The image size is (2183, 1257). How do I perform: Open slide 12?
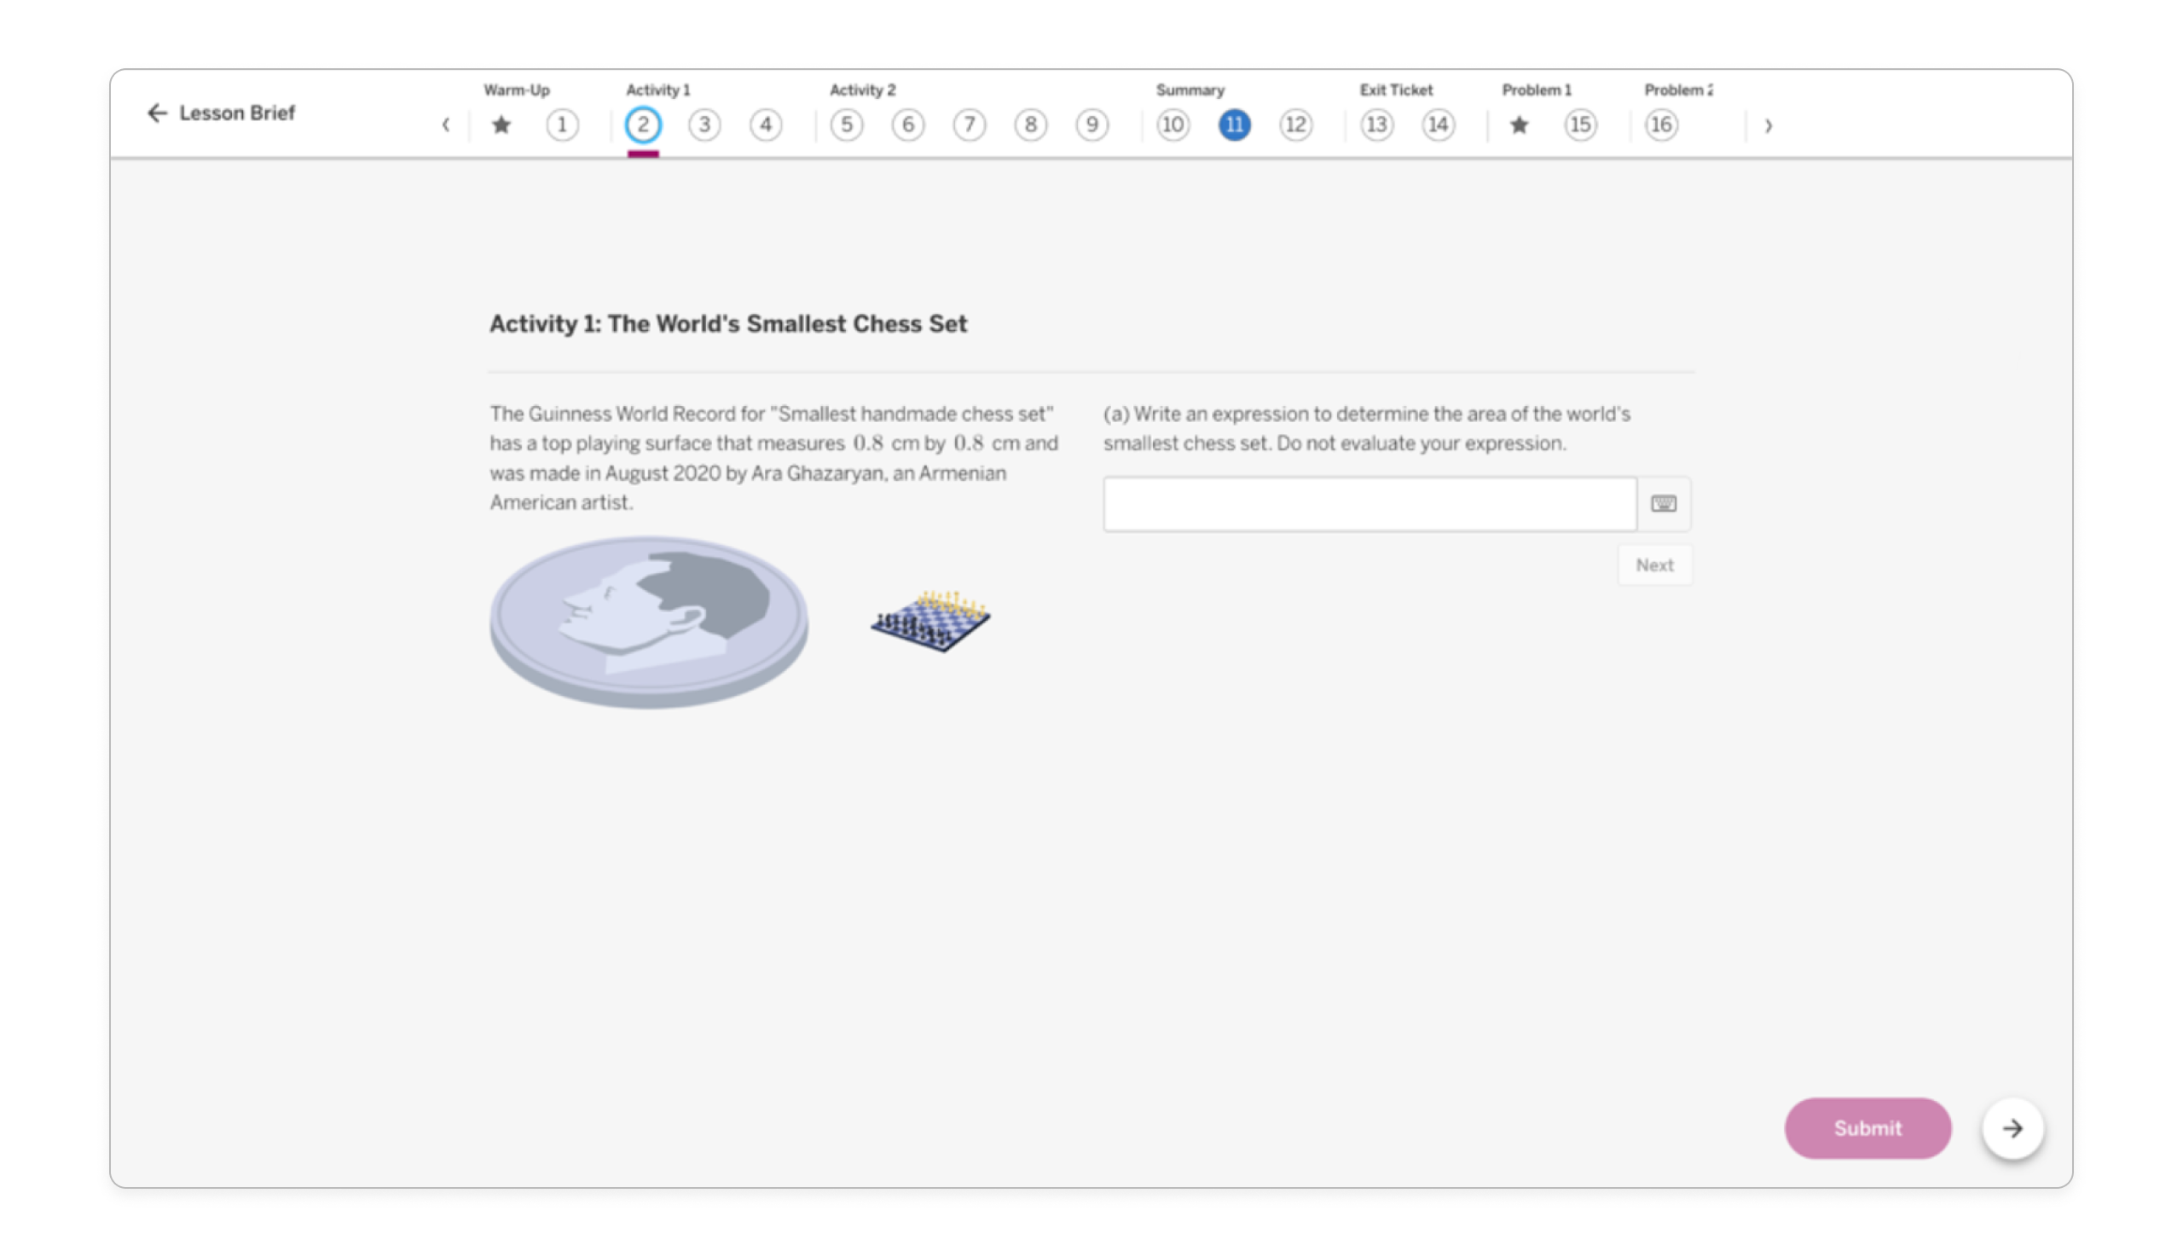click(x=1295, y=125)
